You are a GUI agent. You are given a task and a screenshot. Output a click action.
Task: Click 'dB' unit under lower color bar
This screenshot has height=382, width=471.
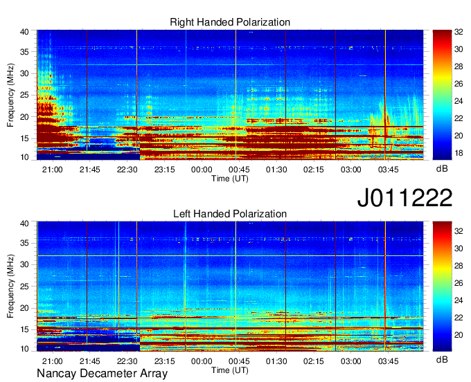pyautogui.click(x=442, y=359)
